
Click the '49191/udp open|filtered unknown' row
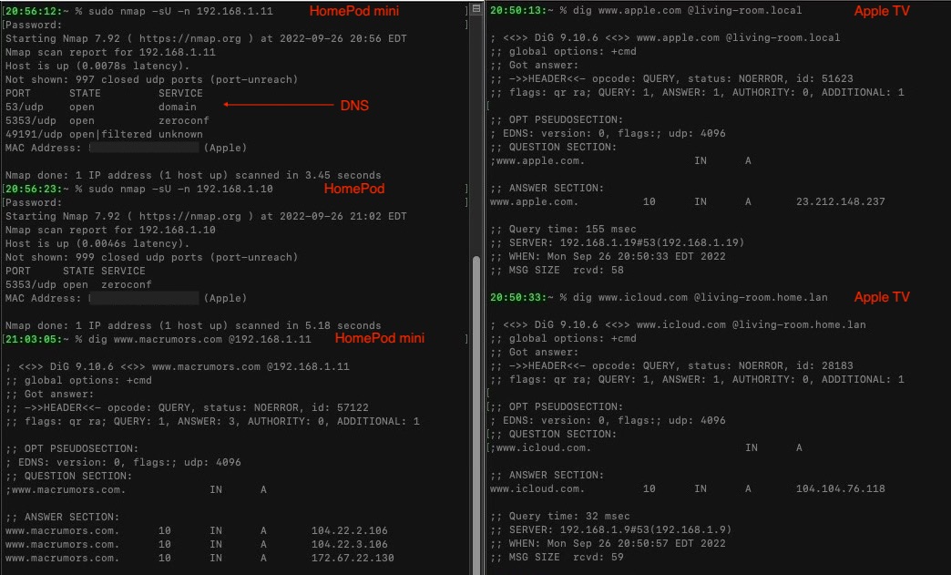pyautogui.click(x=104, y=134)
